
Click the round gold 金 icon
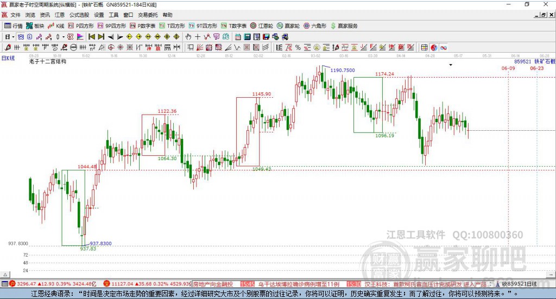coord(317,47)
